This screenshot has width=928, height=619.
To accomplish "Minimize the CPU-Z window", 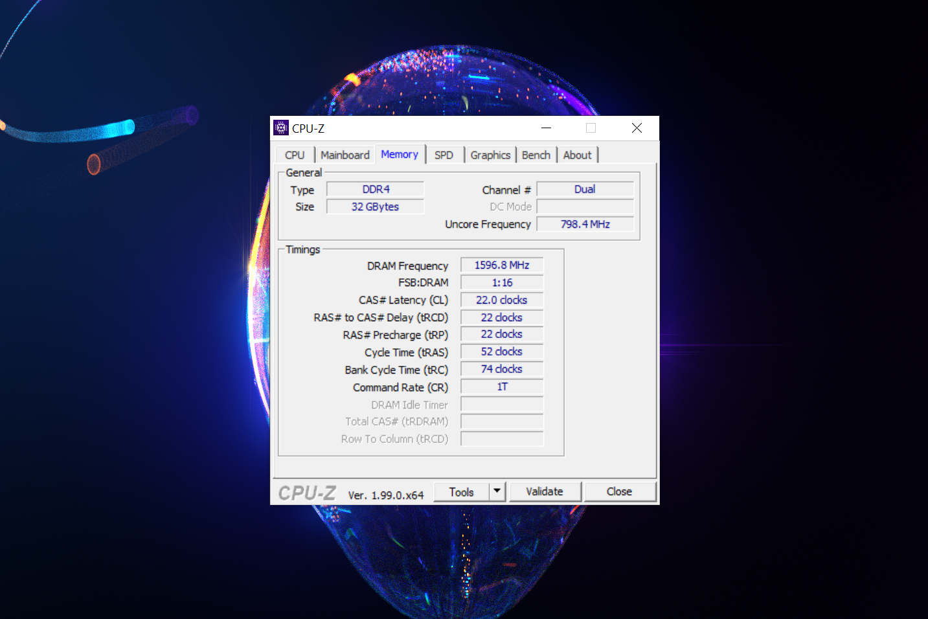I will pos(546,128).
